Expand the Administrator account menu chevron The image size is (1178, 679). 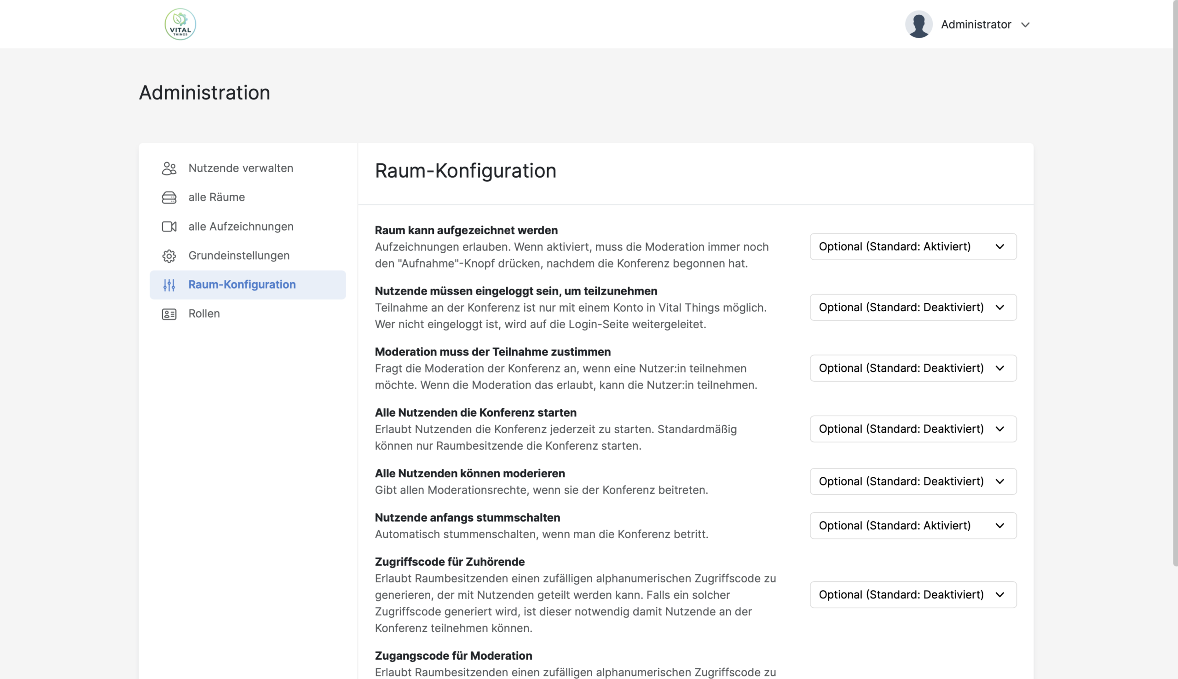pyautogui.click(x=1025, y=25)
